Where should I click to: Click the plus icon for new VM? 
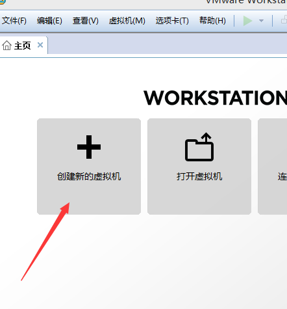click(89, 147)
